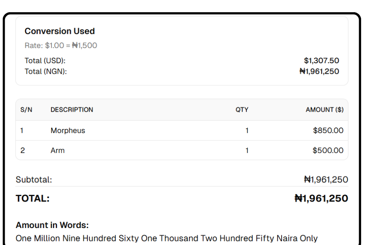365x245 pixels.
Task: Select the amount-in-words sentence
Action: tap(166, 238)
